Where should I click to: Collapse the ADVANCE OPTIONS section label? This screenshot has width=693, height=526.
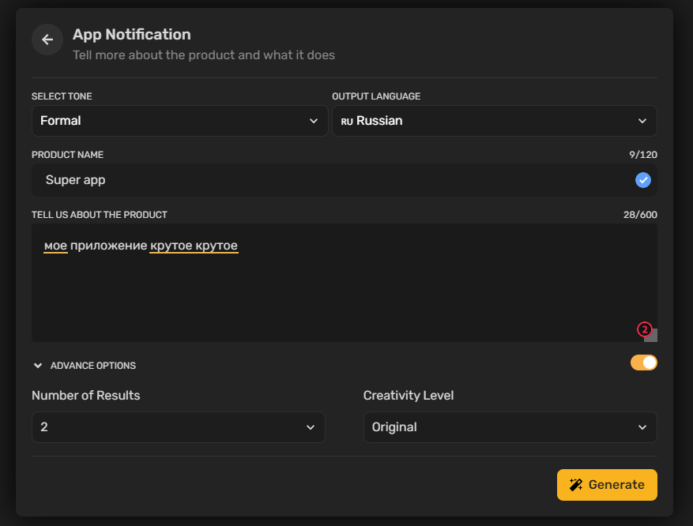(92, 366)
